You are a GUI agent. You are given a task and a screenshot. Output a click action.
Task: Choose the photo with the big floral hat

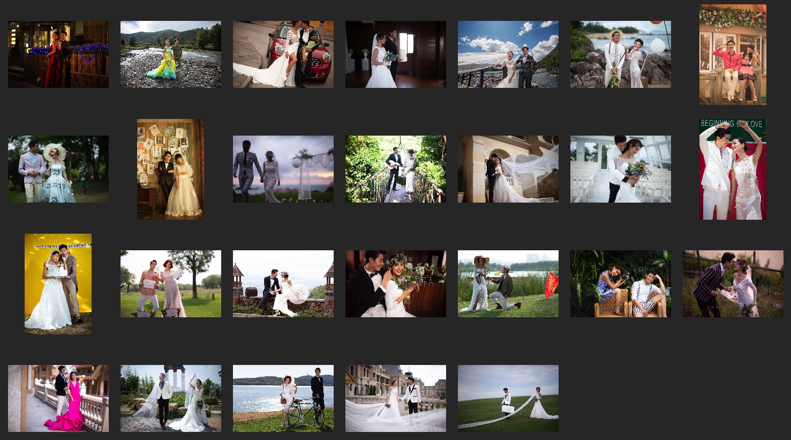(x=58, y=169)
